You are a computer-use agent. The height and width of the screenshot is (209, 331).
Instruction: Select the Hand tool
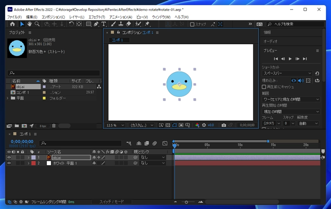tap(29, 24)
